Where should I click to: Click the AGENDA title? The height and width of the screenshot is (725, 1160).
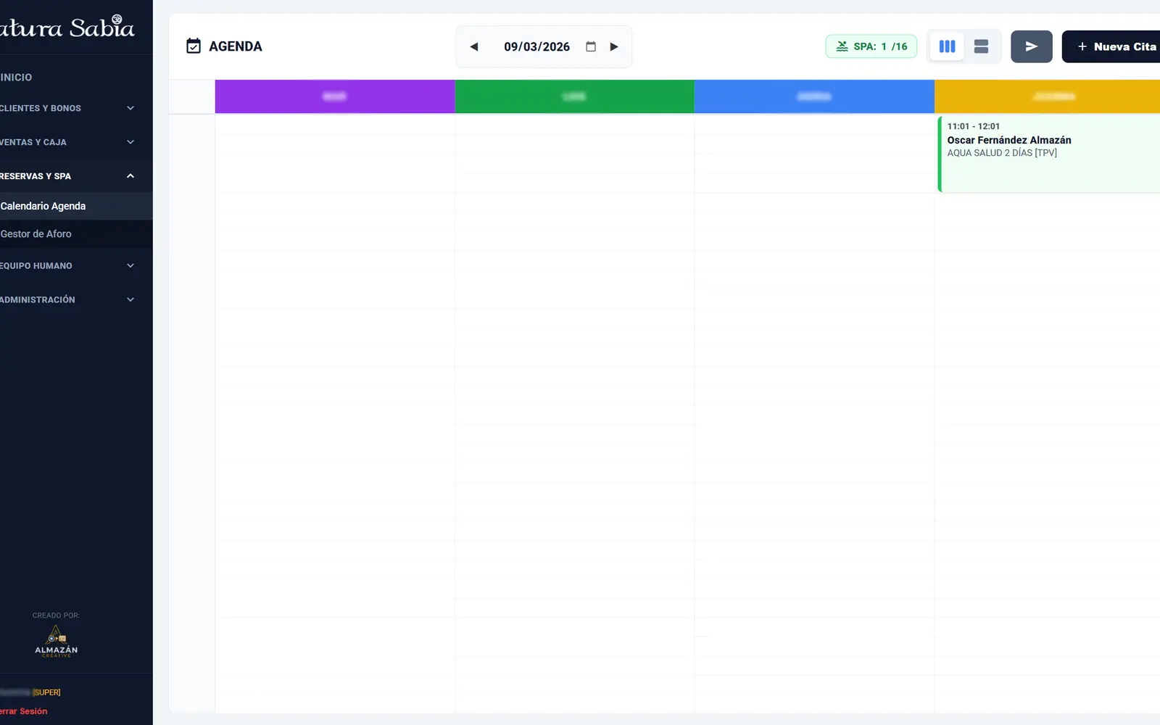(x=236, y=46)
